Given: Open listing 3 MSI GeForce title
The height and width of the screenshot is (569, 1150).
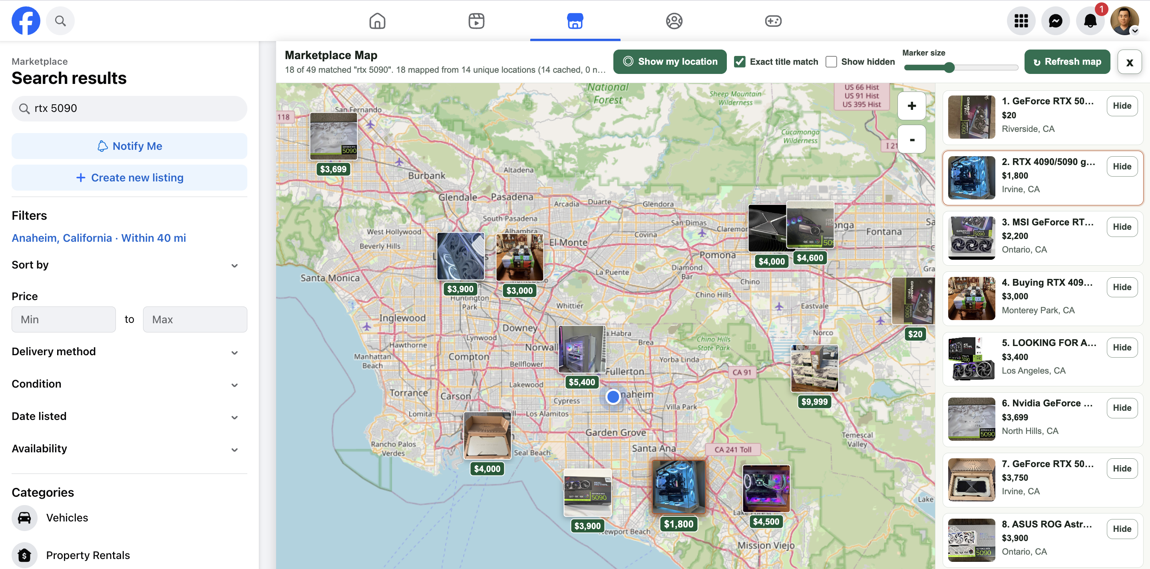Looking at the screenshot, I should coord(1047,222).
